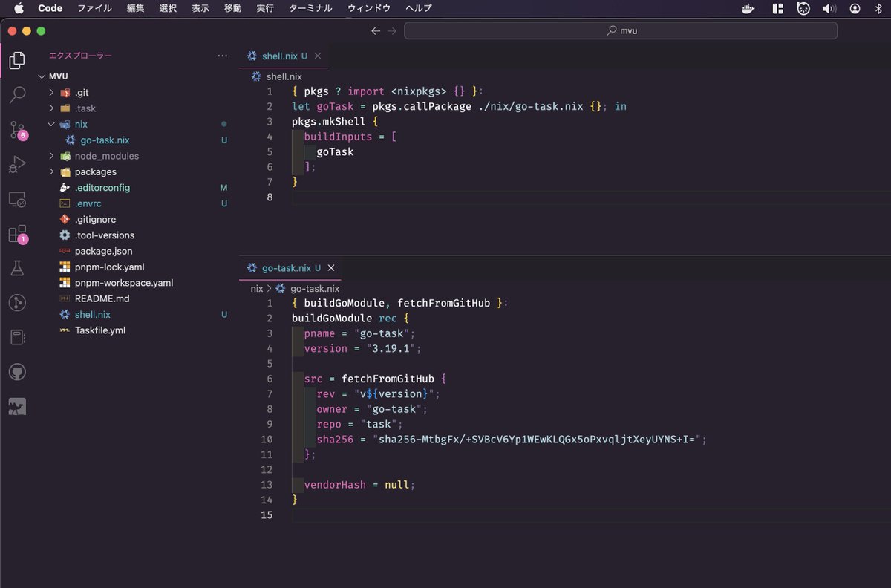Open the 選択 menu
The height and width of the screenshot is (588, 891).
(x=168, y=8)
